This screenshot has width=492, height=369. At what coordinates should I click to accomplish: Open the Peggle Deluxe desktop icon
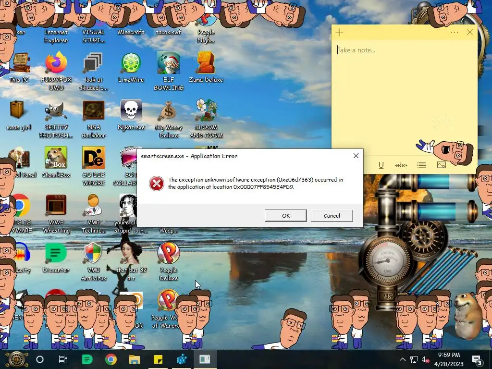(169, 262)
